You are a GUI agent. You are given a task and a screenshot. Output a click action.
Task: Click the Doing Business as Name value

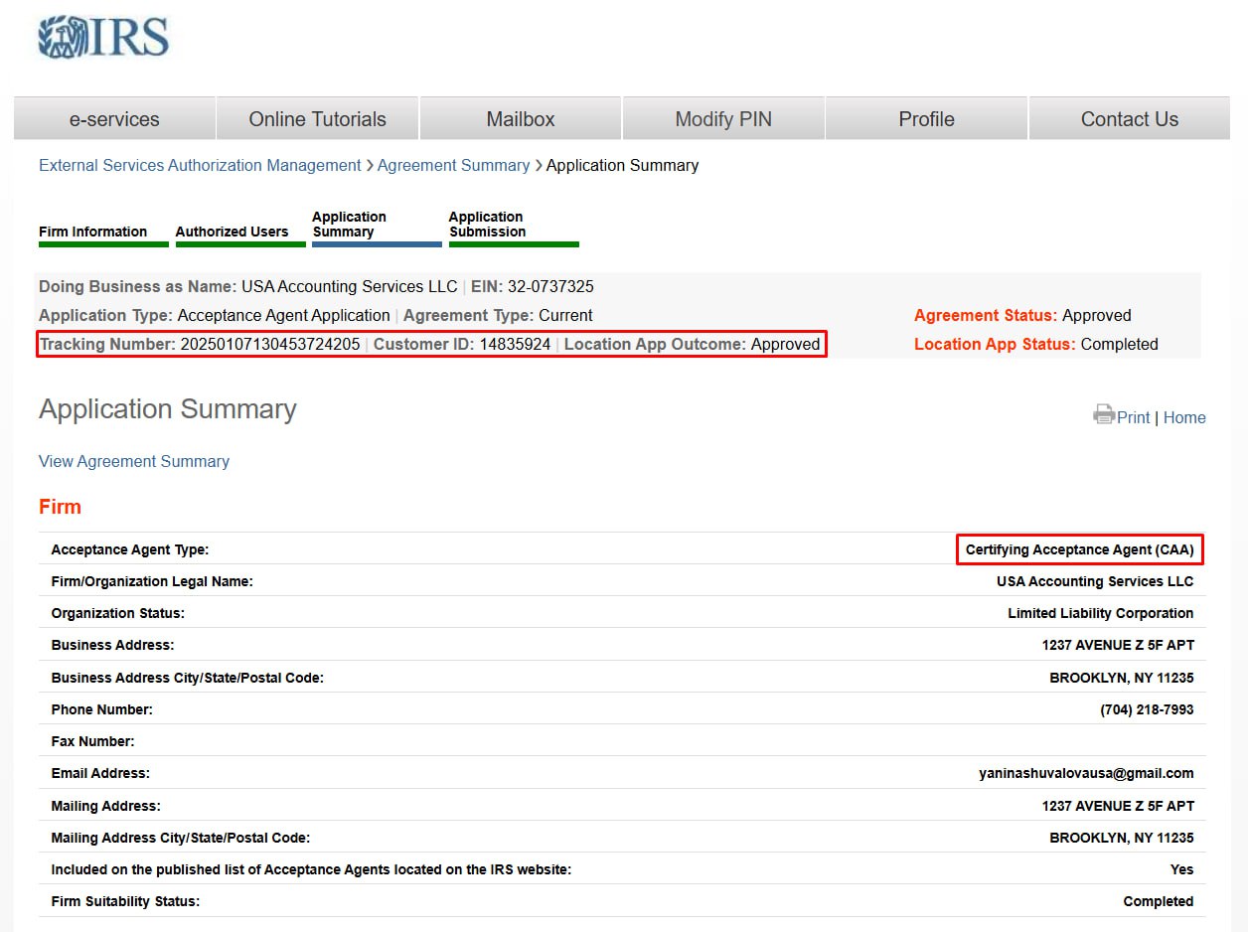(349, 286)
